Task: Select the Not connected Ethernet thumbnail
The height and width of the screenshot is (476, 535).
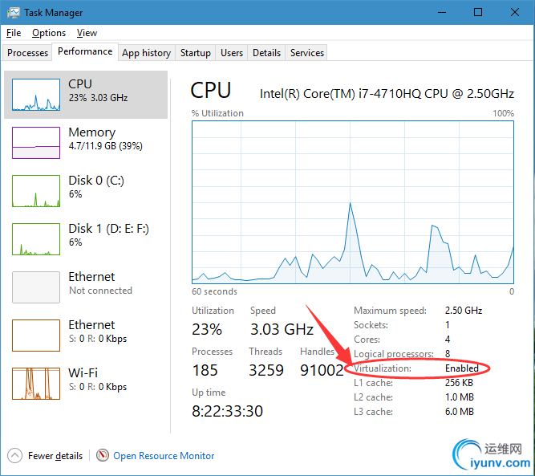Action: tap(36, 287)
